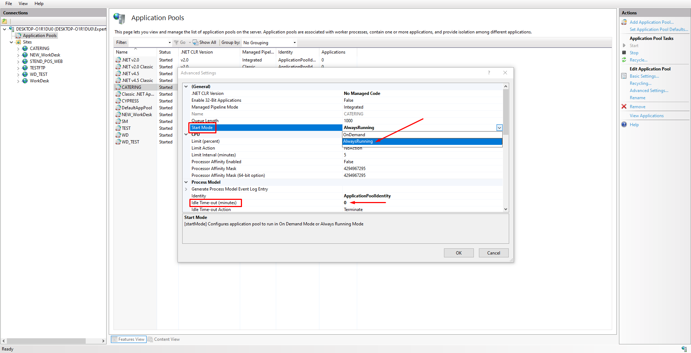691x353 pixels.
Task: Click the dialog's question mark help button
Action: click(x=489, y=73)
